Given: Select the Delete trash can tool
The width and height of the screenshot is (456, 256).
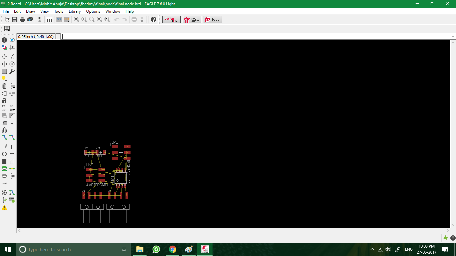Looking at the screenshot, I should [4, 86].
